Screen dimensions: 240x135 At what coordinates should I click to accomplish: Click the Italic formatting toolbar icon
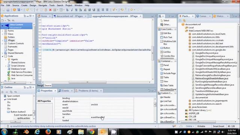tap(72, 10)
